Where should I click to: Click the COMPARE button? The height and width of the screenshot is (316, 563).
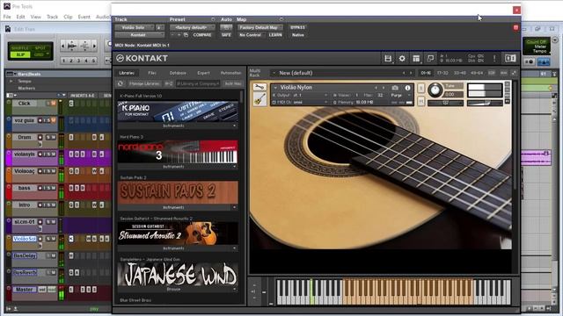[x=202, y=35]
